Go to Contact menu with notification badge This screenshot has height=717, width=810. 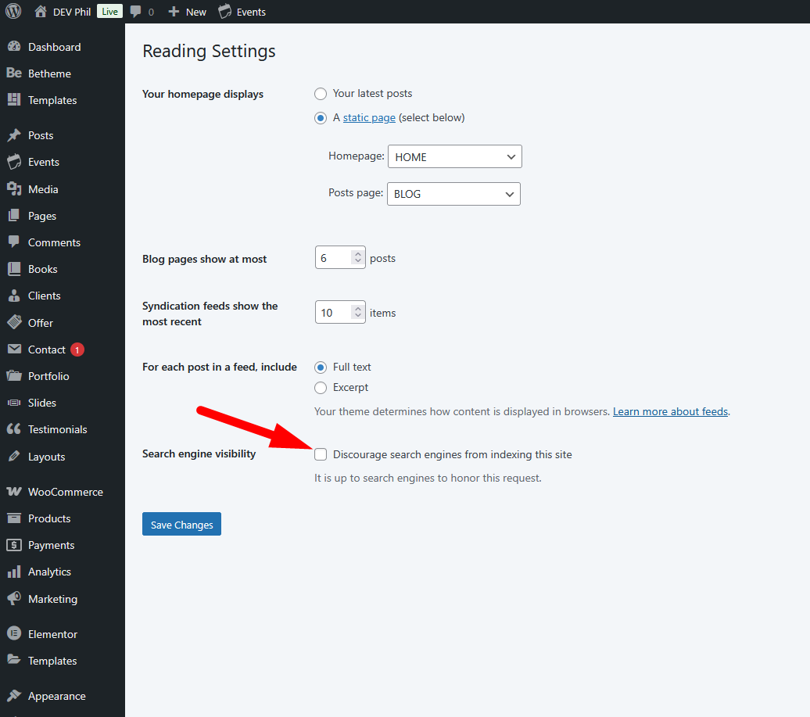(x=47, y=350)
